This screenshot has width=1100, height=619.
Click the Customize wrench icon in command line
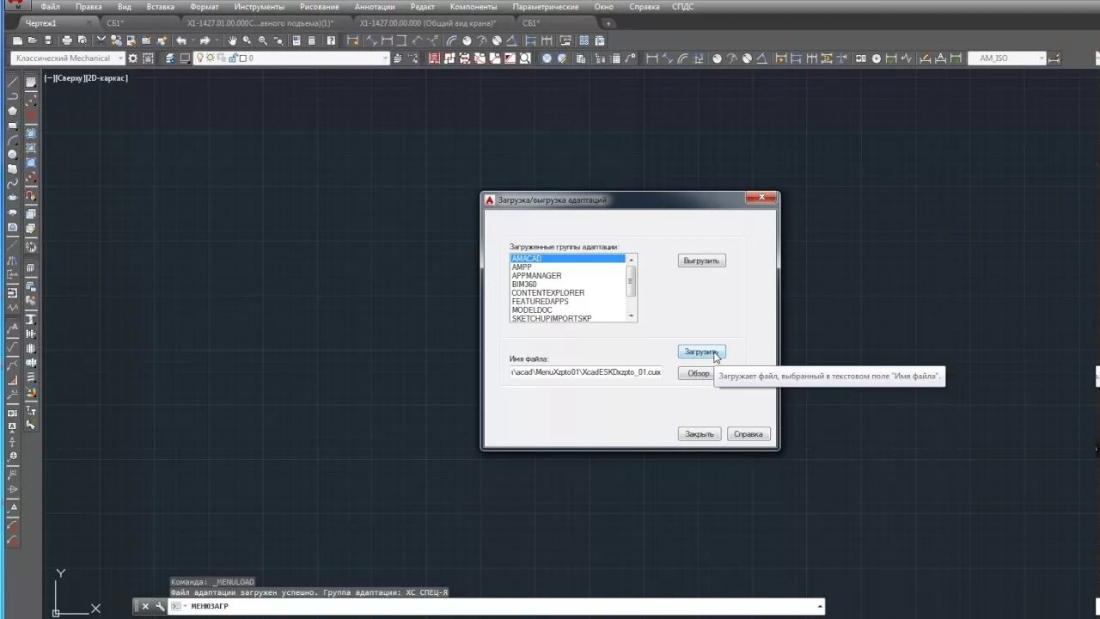point(160,606)
